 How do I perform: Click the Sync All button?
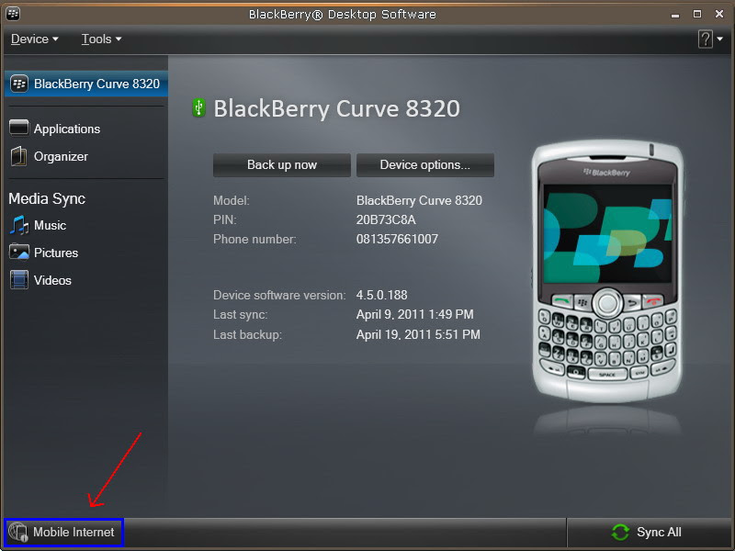click(x=647, y=533)
